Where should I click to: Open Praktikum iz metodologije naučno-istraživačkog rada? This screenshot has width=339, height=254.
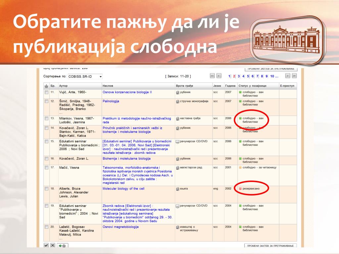137,120
